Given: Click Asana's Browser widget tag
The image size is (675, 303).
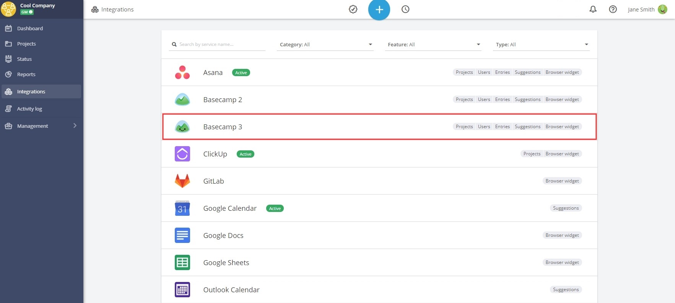Looking at the screenshot, I should [x=562, y=72].
